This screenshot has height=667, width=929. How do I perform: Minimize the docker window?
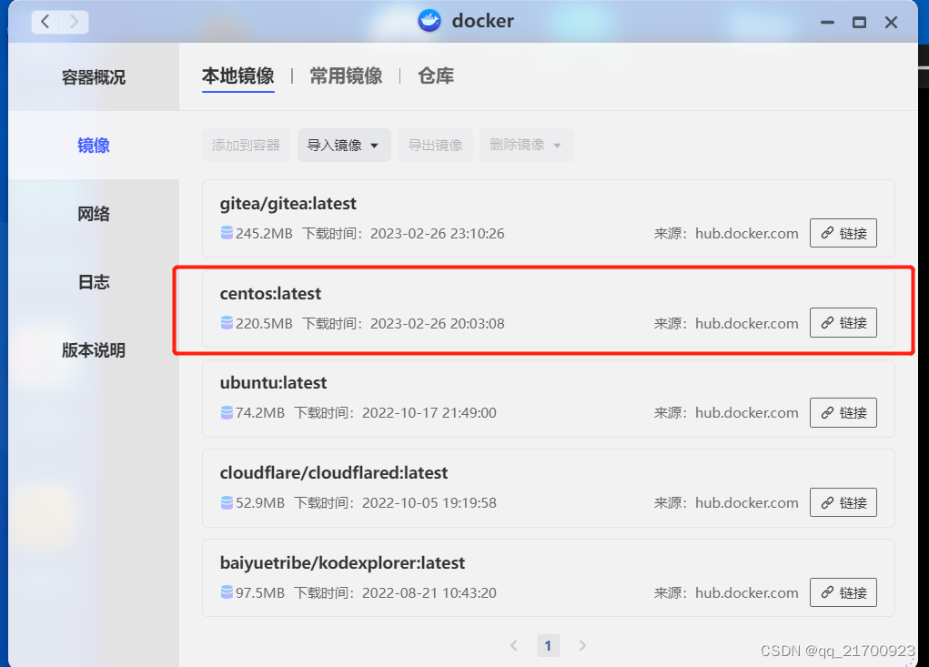(828, 23)
